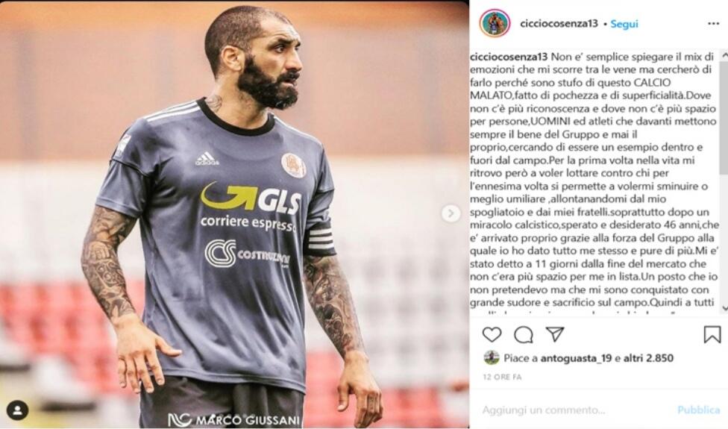
Task: Save post with bookmark icon
Action: [712, 334]
